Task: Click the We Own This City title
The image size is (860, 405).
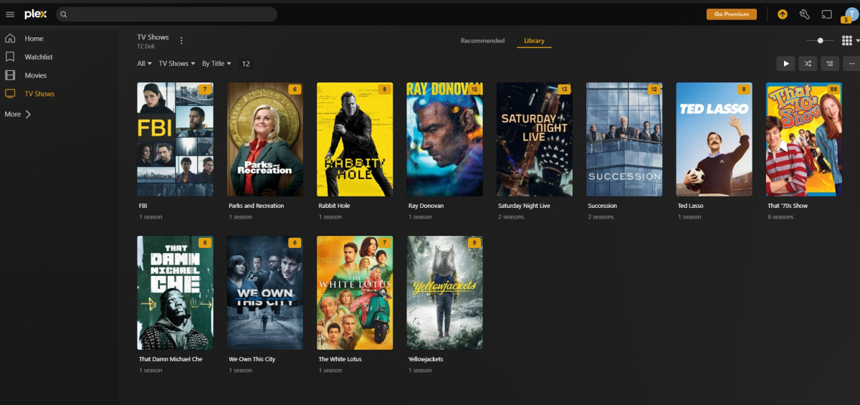Action: click(x=252, y=359)
